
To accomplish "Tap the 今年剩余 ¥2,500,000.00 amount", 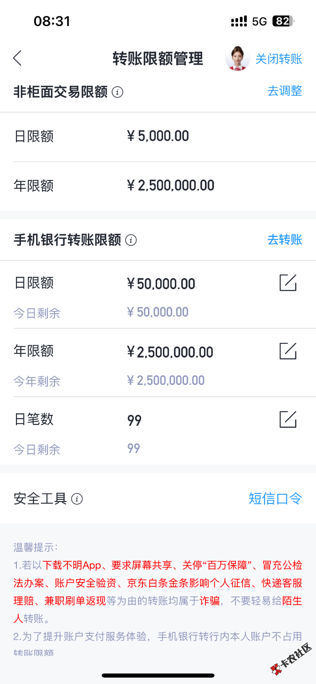I will [x=166, y=380].
